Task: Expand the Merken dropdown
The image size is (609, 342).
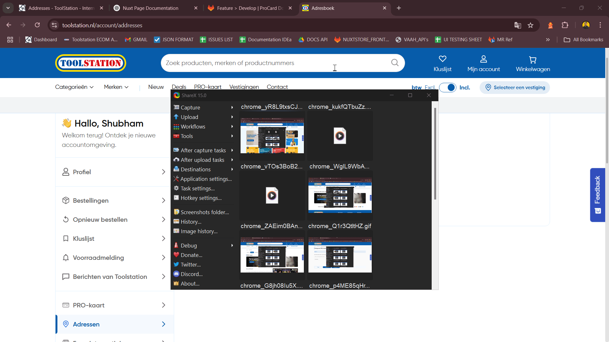Action: (x=116, y=87)
